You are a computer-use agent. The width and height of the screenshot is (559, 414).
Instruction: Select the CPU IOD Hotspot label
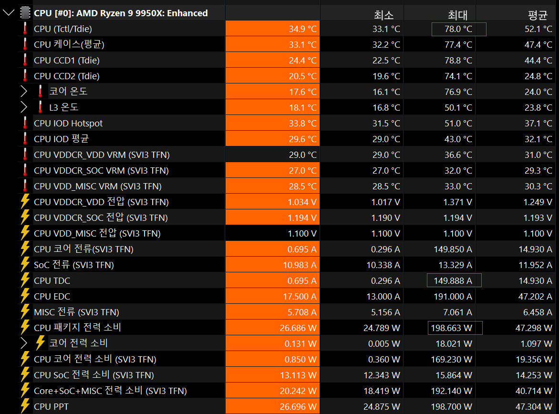click(x=68, y=124)
